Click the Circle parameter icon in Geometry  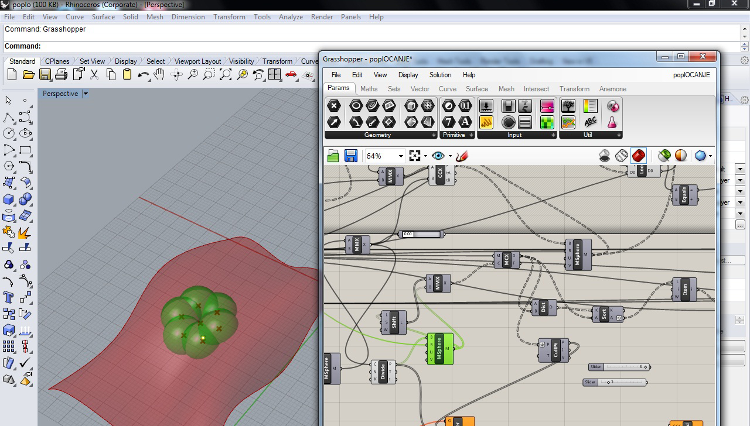point(356,106)
